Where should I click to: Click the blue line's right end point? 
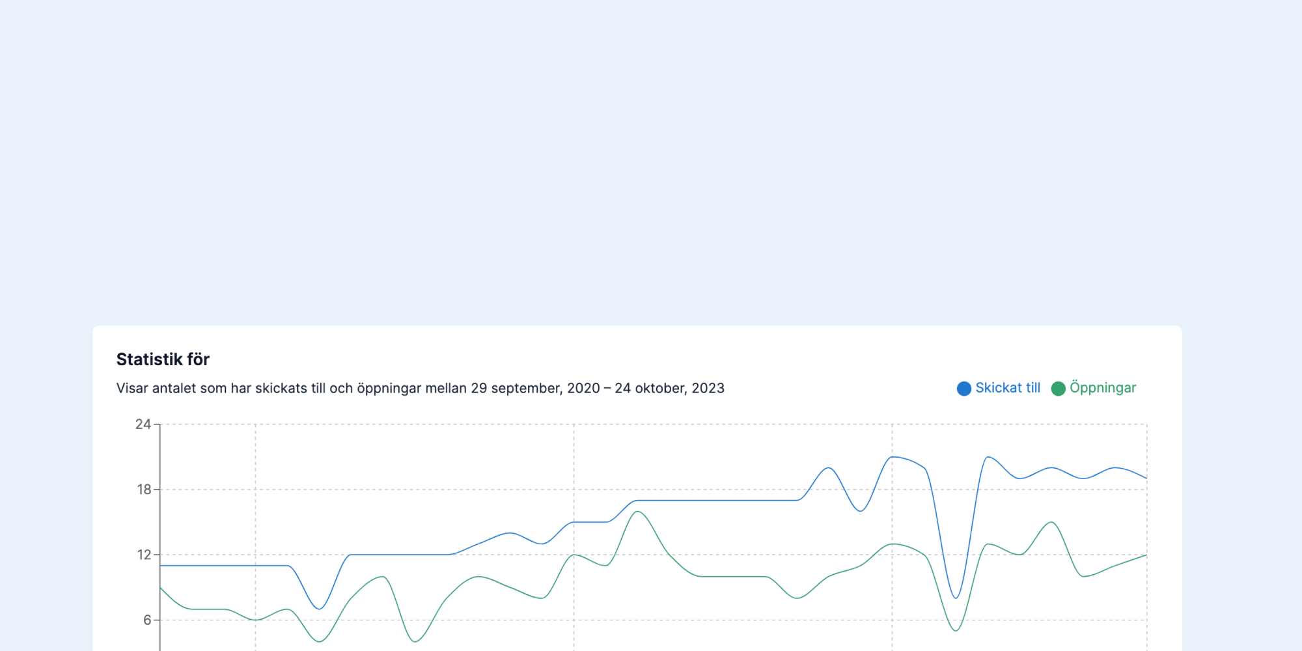click(1146, 478)
